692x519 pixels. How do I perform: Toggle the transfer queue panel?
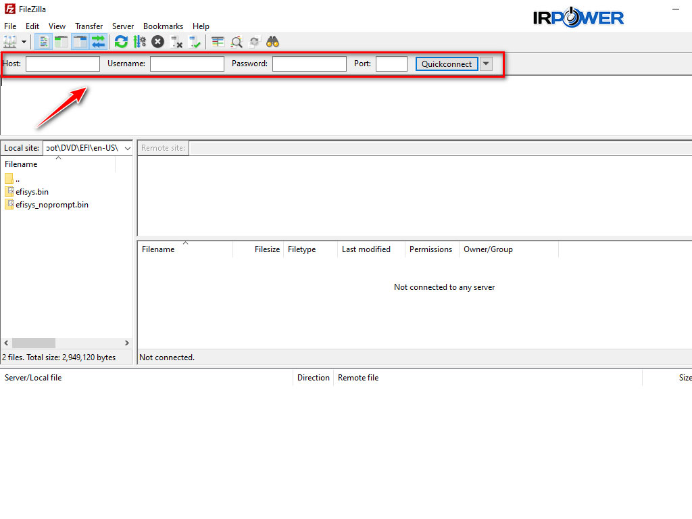click(99, 42)
